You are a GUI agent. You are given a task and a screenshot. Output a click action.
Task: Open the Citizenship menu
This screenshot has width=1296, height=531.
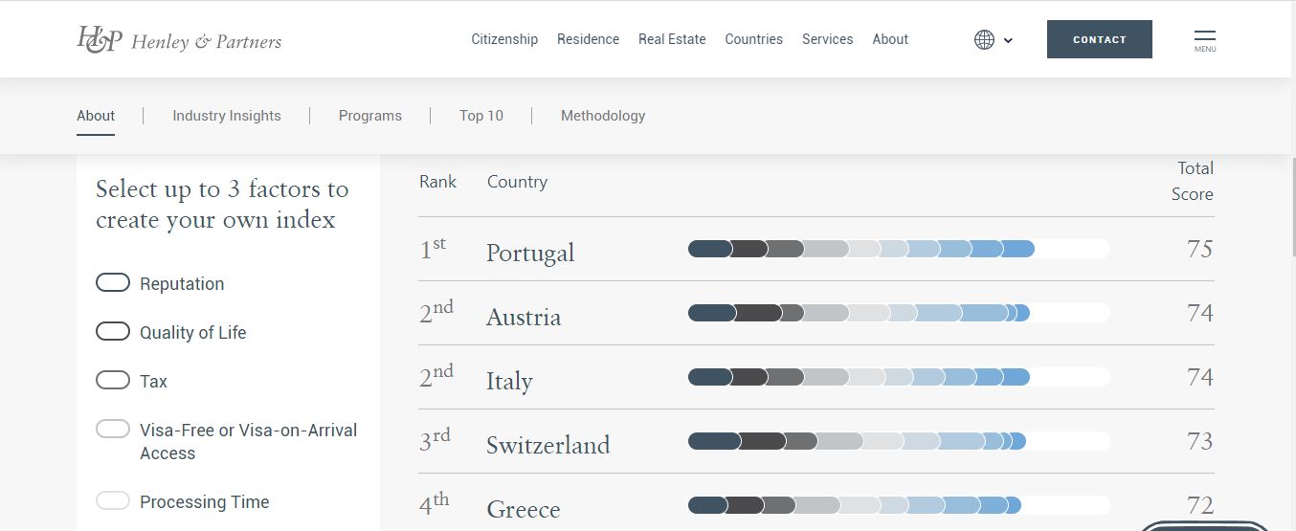click(504, 39)
